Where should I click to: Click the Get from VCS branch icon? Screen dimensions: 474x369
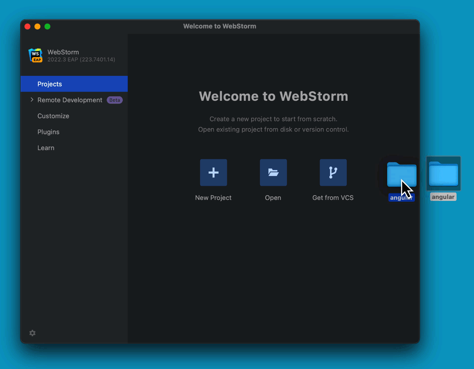click(x=333, y=173)
